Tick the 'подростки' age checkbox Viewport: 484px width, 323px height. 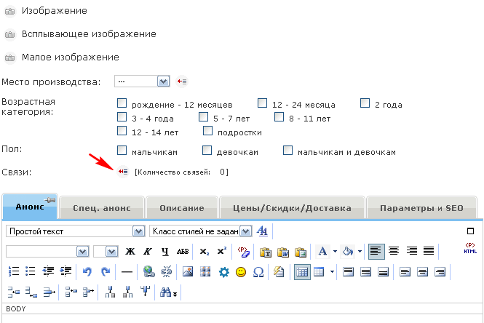[x=208, y=131]
